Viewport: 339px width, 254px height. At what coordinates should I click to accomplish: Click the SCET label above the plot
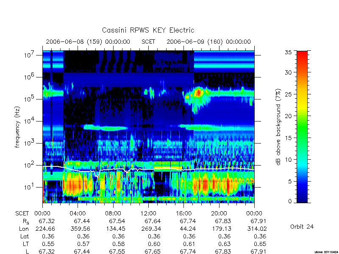click(148, 41)
